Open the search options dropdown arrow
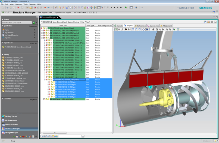219x143 pixels. click(36, 23)
